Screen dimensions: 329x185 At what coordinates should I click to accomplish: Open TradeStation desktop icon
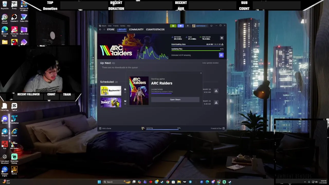tap(14, 119)
